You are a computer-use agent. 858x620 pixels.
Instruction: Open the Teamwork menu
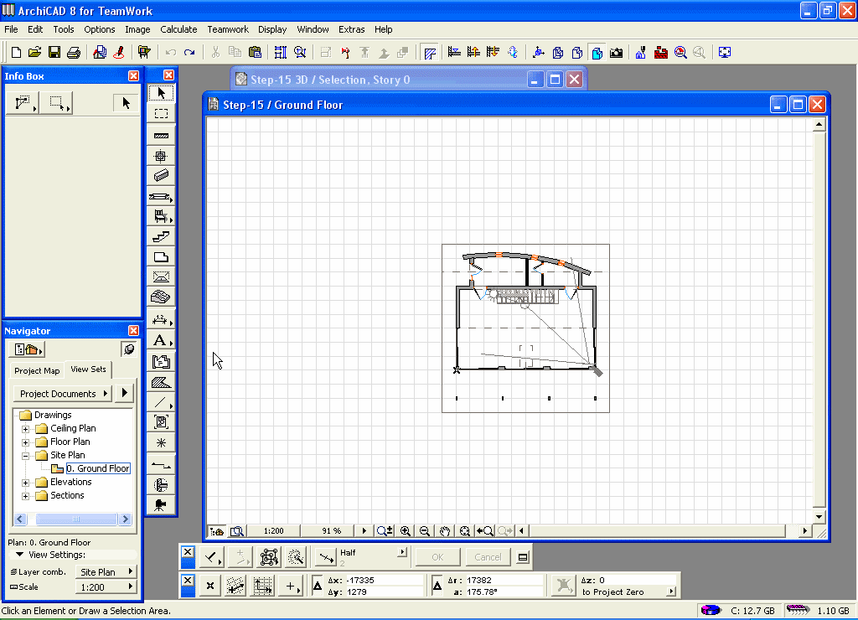tap(228, 29)
